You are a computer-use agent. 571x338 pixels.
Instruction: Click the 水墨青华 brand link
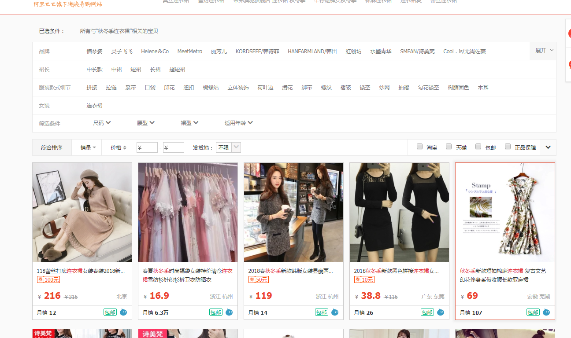tap(381, 51)
